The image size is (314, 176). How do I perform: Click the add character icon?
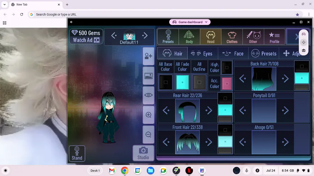pyautogui.click(x=148, y=56)
